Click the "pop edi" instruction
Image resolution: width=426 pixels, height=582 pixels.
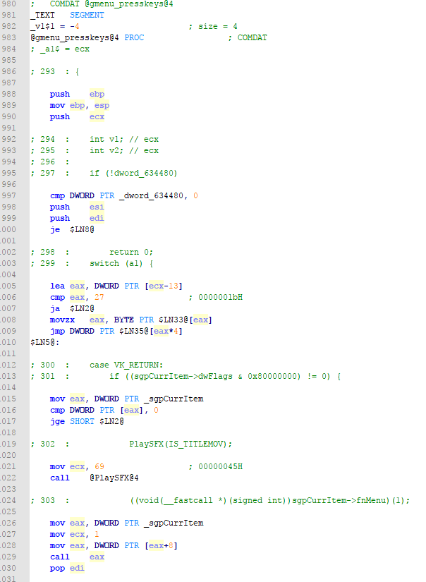tap(67, 569)
